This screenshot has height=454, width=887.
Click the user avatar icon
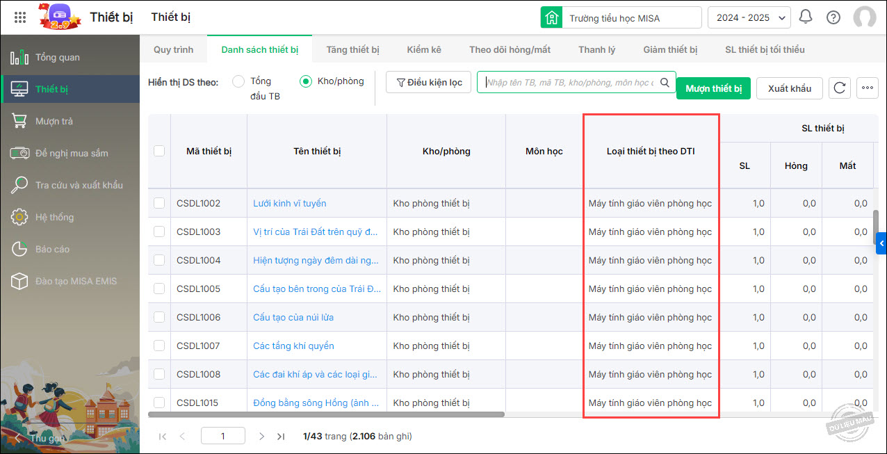[864, 17]
